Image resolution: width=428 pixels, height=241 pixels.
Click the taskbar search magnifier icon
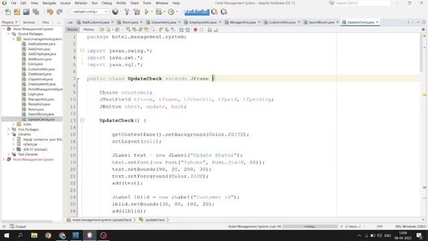[20, 235]
